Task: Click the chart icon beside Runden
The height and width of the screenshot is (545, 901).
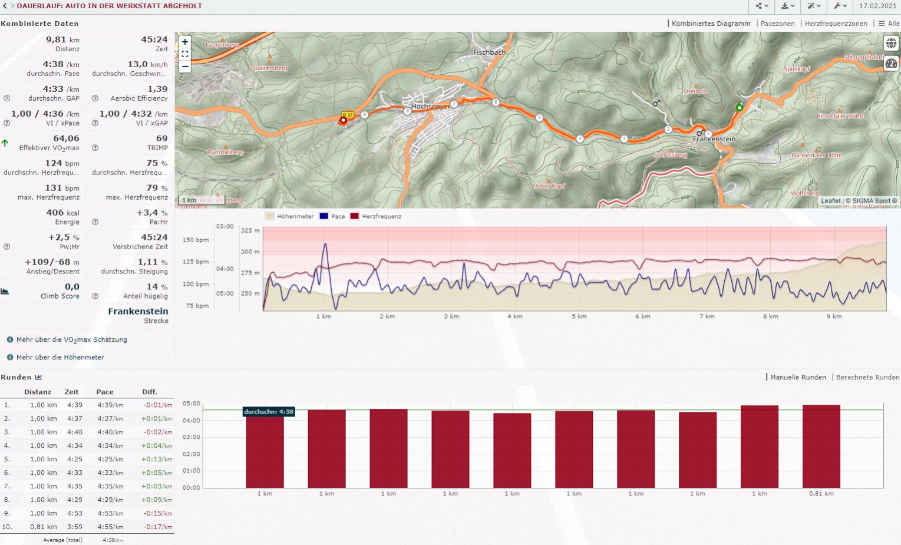Action: (38, 377)
